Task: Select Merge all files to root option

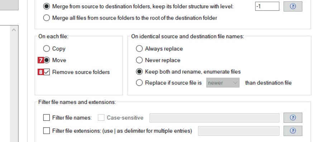Action: click(x=46, y=18)
